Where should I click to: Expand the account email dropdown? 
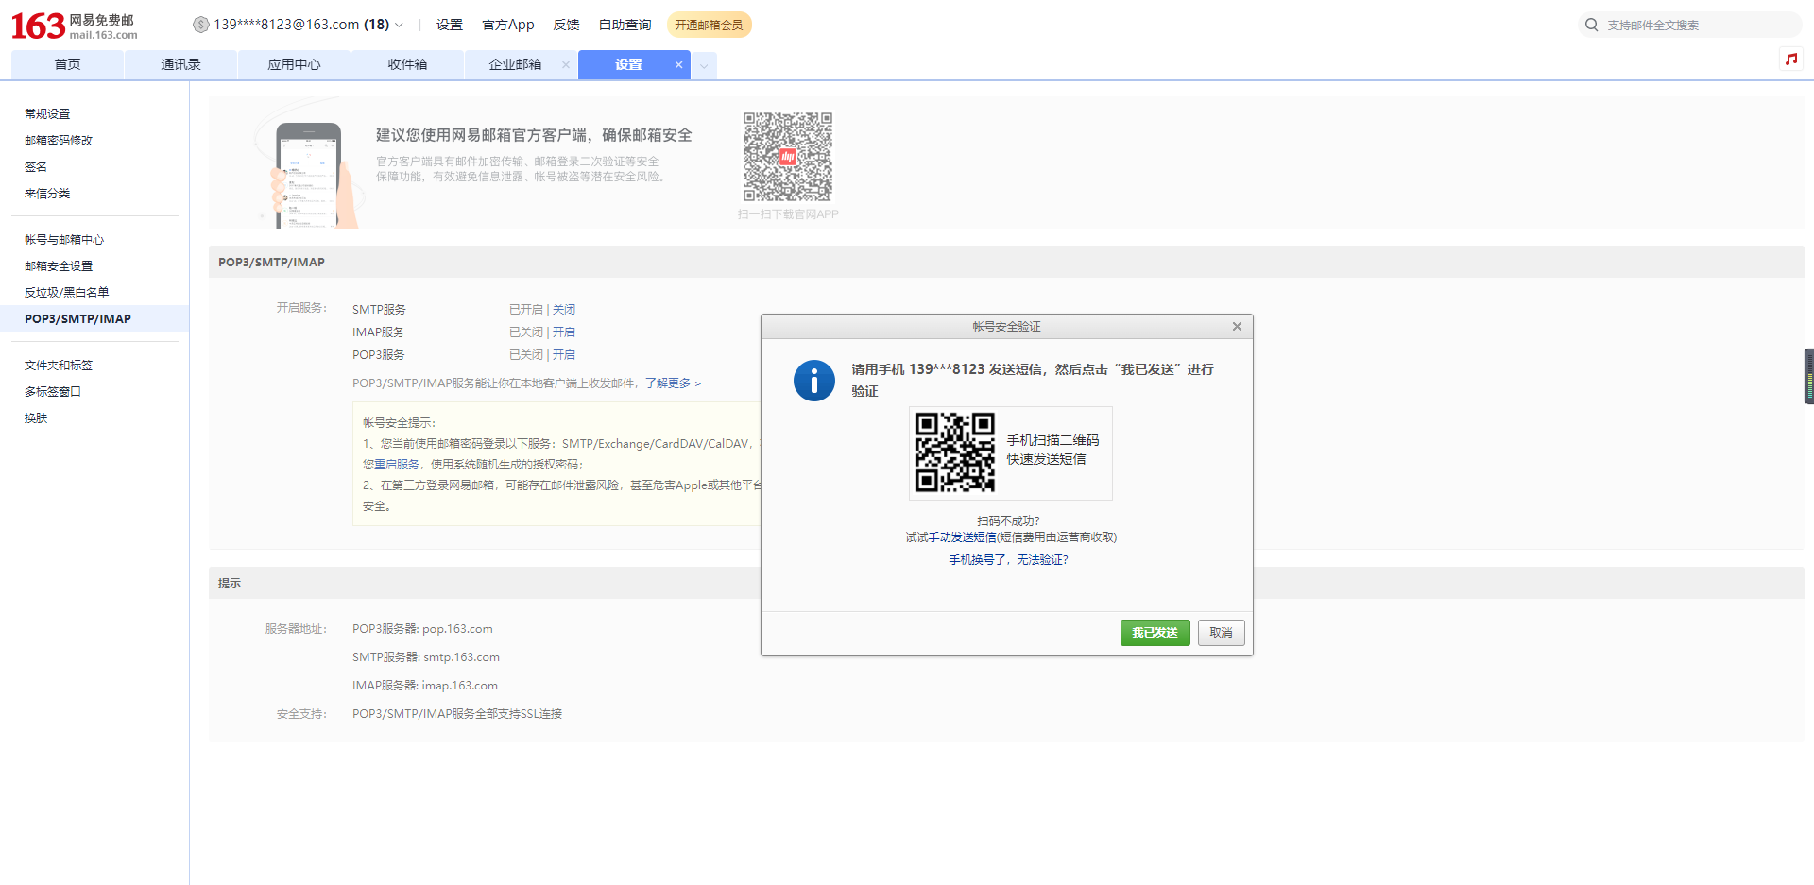pyautogui.click(x=400, y=26)
